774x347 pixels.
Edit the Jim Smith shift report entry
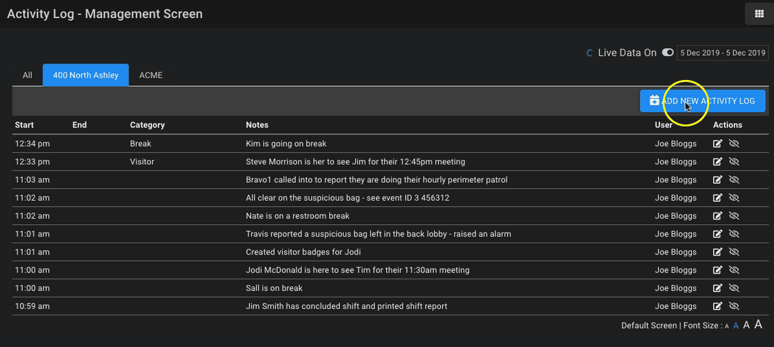coord(718,306)
